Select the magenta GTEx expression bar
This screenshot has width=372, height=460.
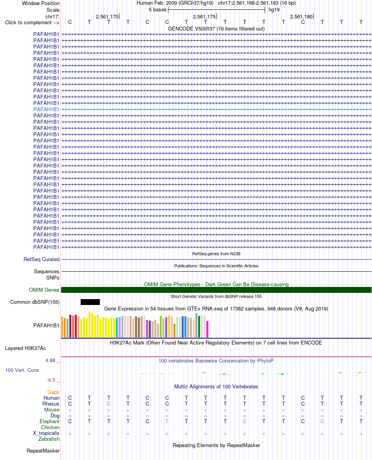coord(208,329)
